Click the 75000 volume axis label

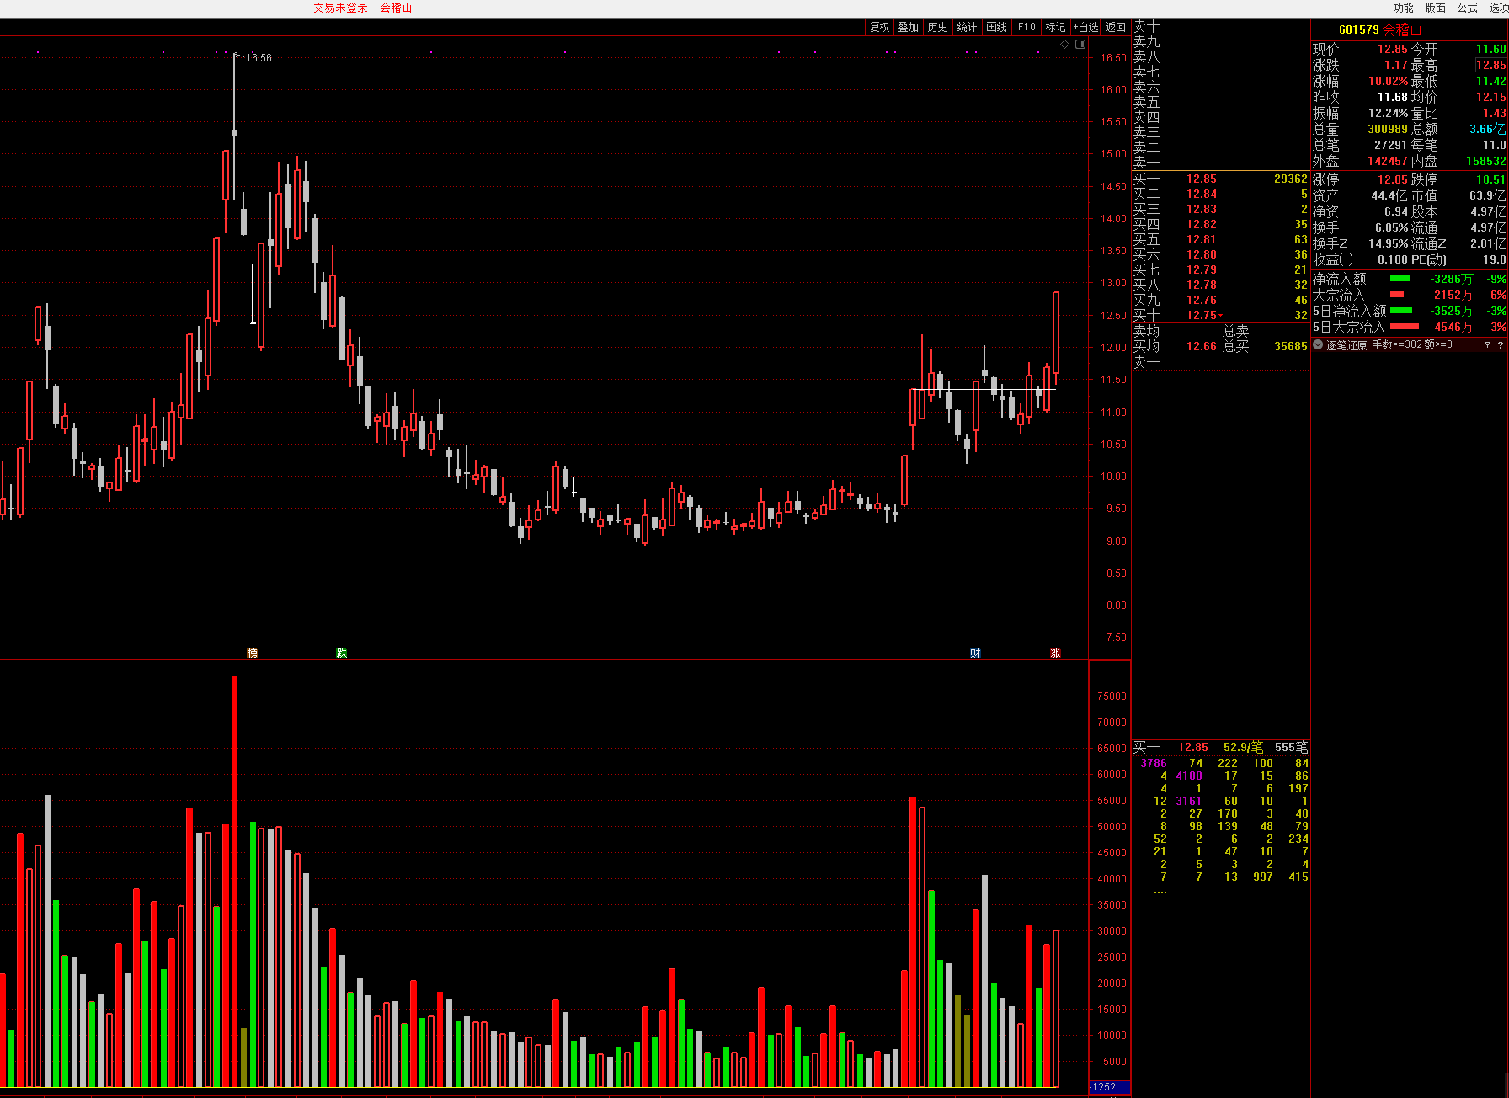point(1112,696)
